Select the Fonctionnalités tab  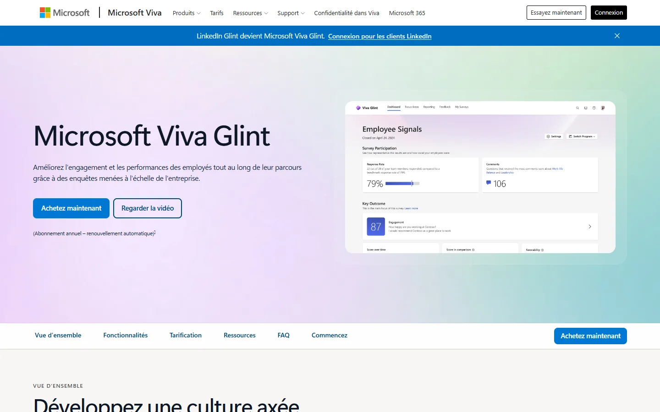[126, 335]
